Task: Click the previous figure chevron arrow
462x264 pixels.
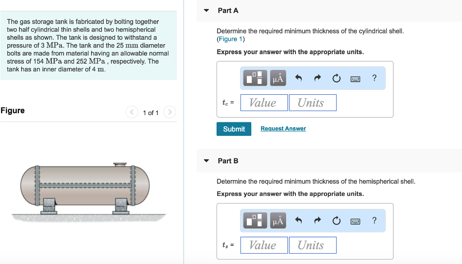Action: (131, 112)
